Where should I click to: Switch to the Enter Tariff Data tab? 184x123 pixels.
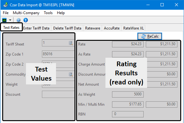click(x=36, y=28)
